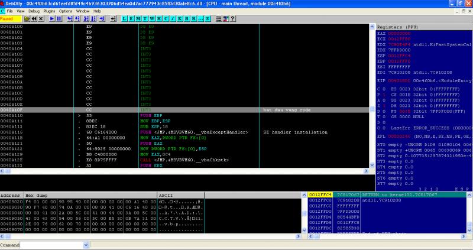Select EFL flags register row
Image resolution: width=473 pixels, height=250 pixels.
(x=425, y=137)
